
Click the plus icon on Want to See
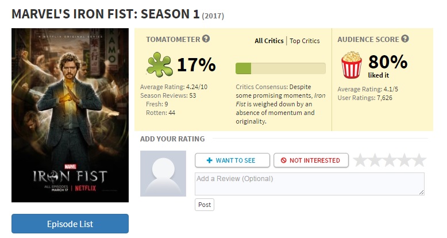pyautogui.click(x=209, y=160)
